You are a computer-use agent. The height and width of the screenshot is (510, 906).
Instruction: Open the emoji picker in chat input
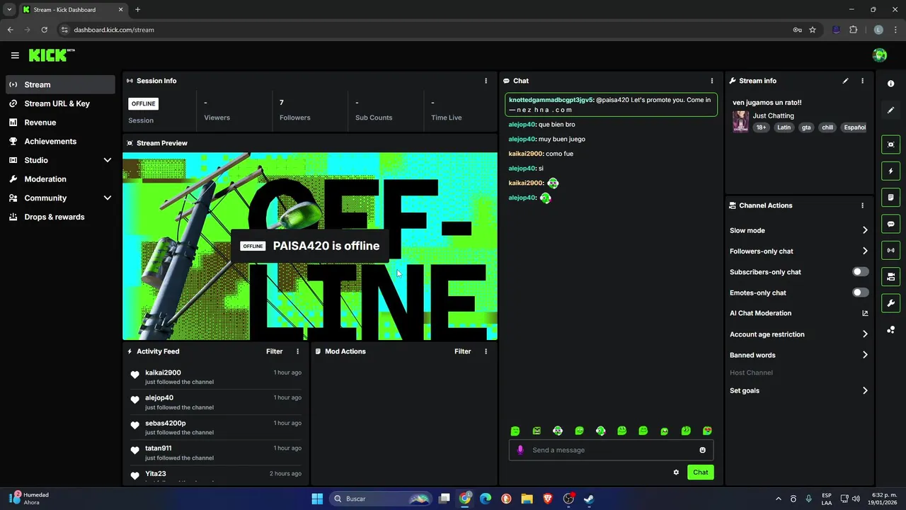[x=702, y=450]
